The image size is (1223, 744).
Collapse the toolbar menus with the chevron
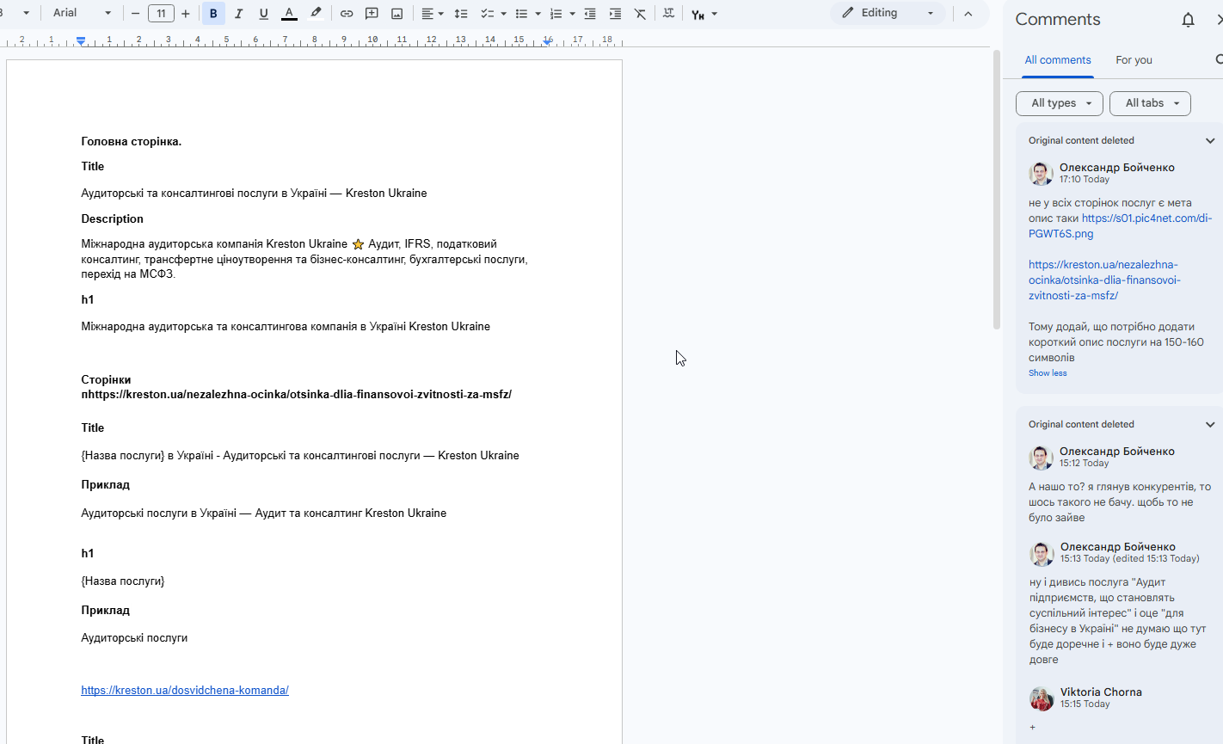pos(968,14)
